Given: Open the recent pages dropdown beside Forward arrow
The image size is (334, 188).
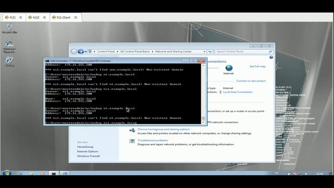Looking at the screenshot, I should click(86, 52).
